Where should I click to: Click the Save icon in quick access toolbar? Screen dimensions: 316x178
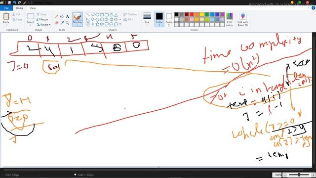tap(9, 2)
